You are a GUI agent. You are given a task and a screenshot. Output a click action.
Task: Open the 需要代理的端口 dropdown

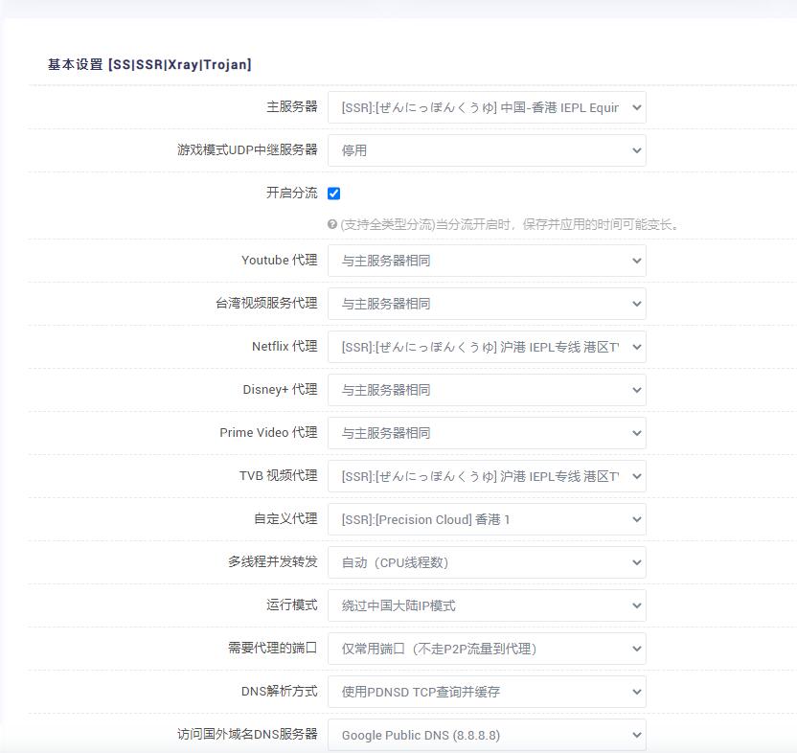pos(487,649)
